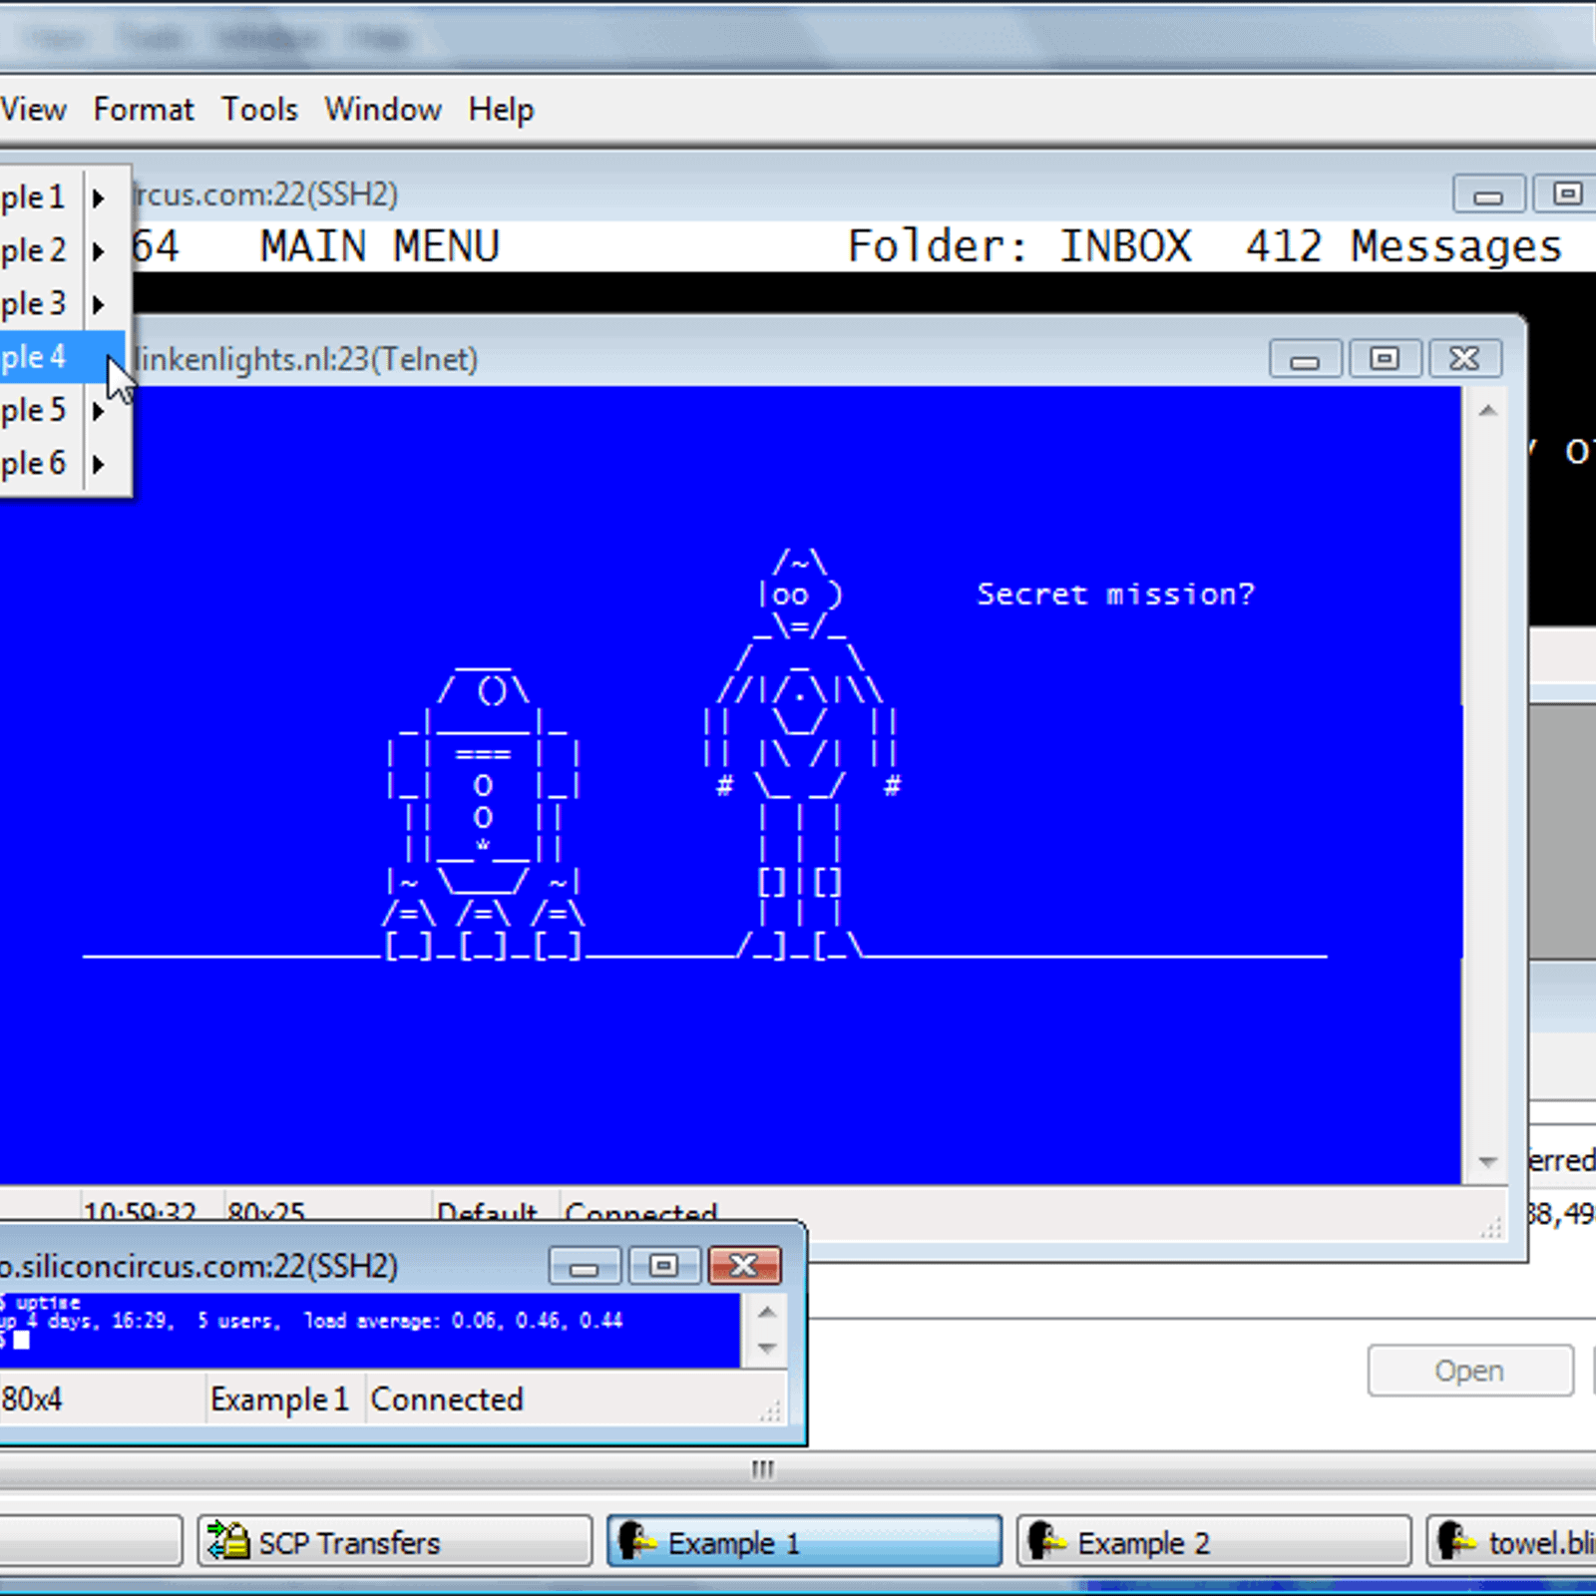Open the View menu
This screenshot has height=1596, width=1596.
click(33, 109)
